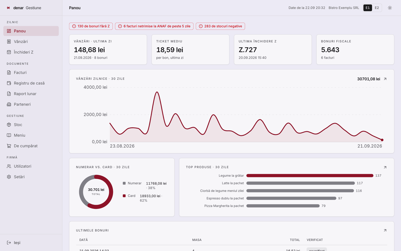Open the 6 facturi netrimise ANAF alert

coord(154,26)
